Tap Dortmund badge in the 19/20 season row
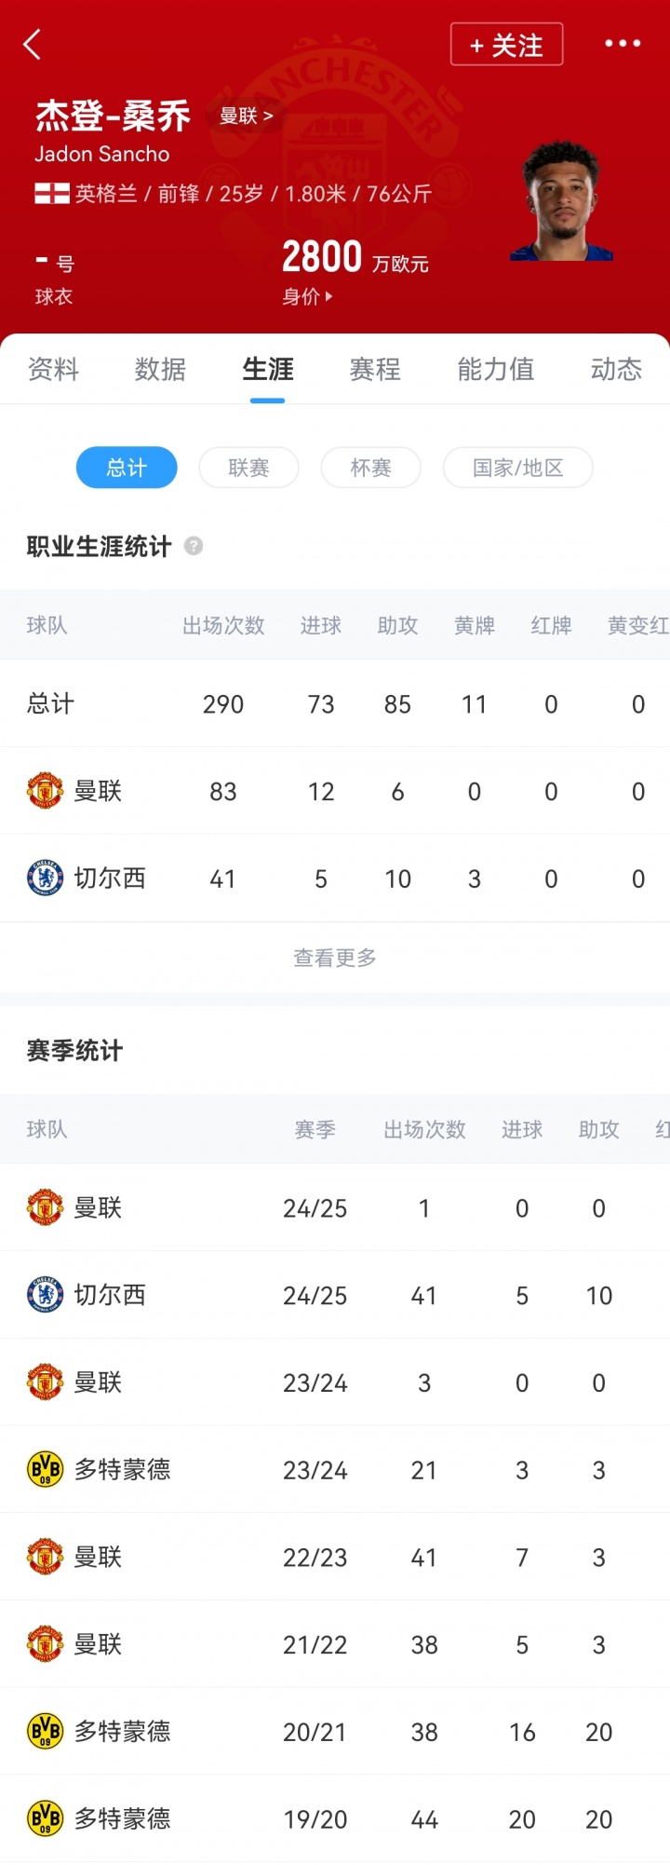670x1865 pixels. (x=45, y=1818)
